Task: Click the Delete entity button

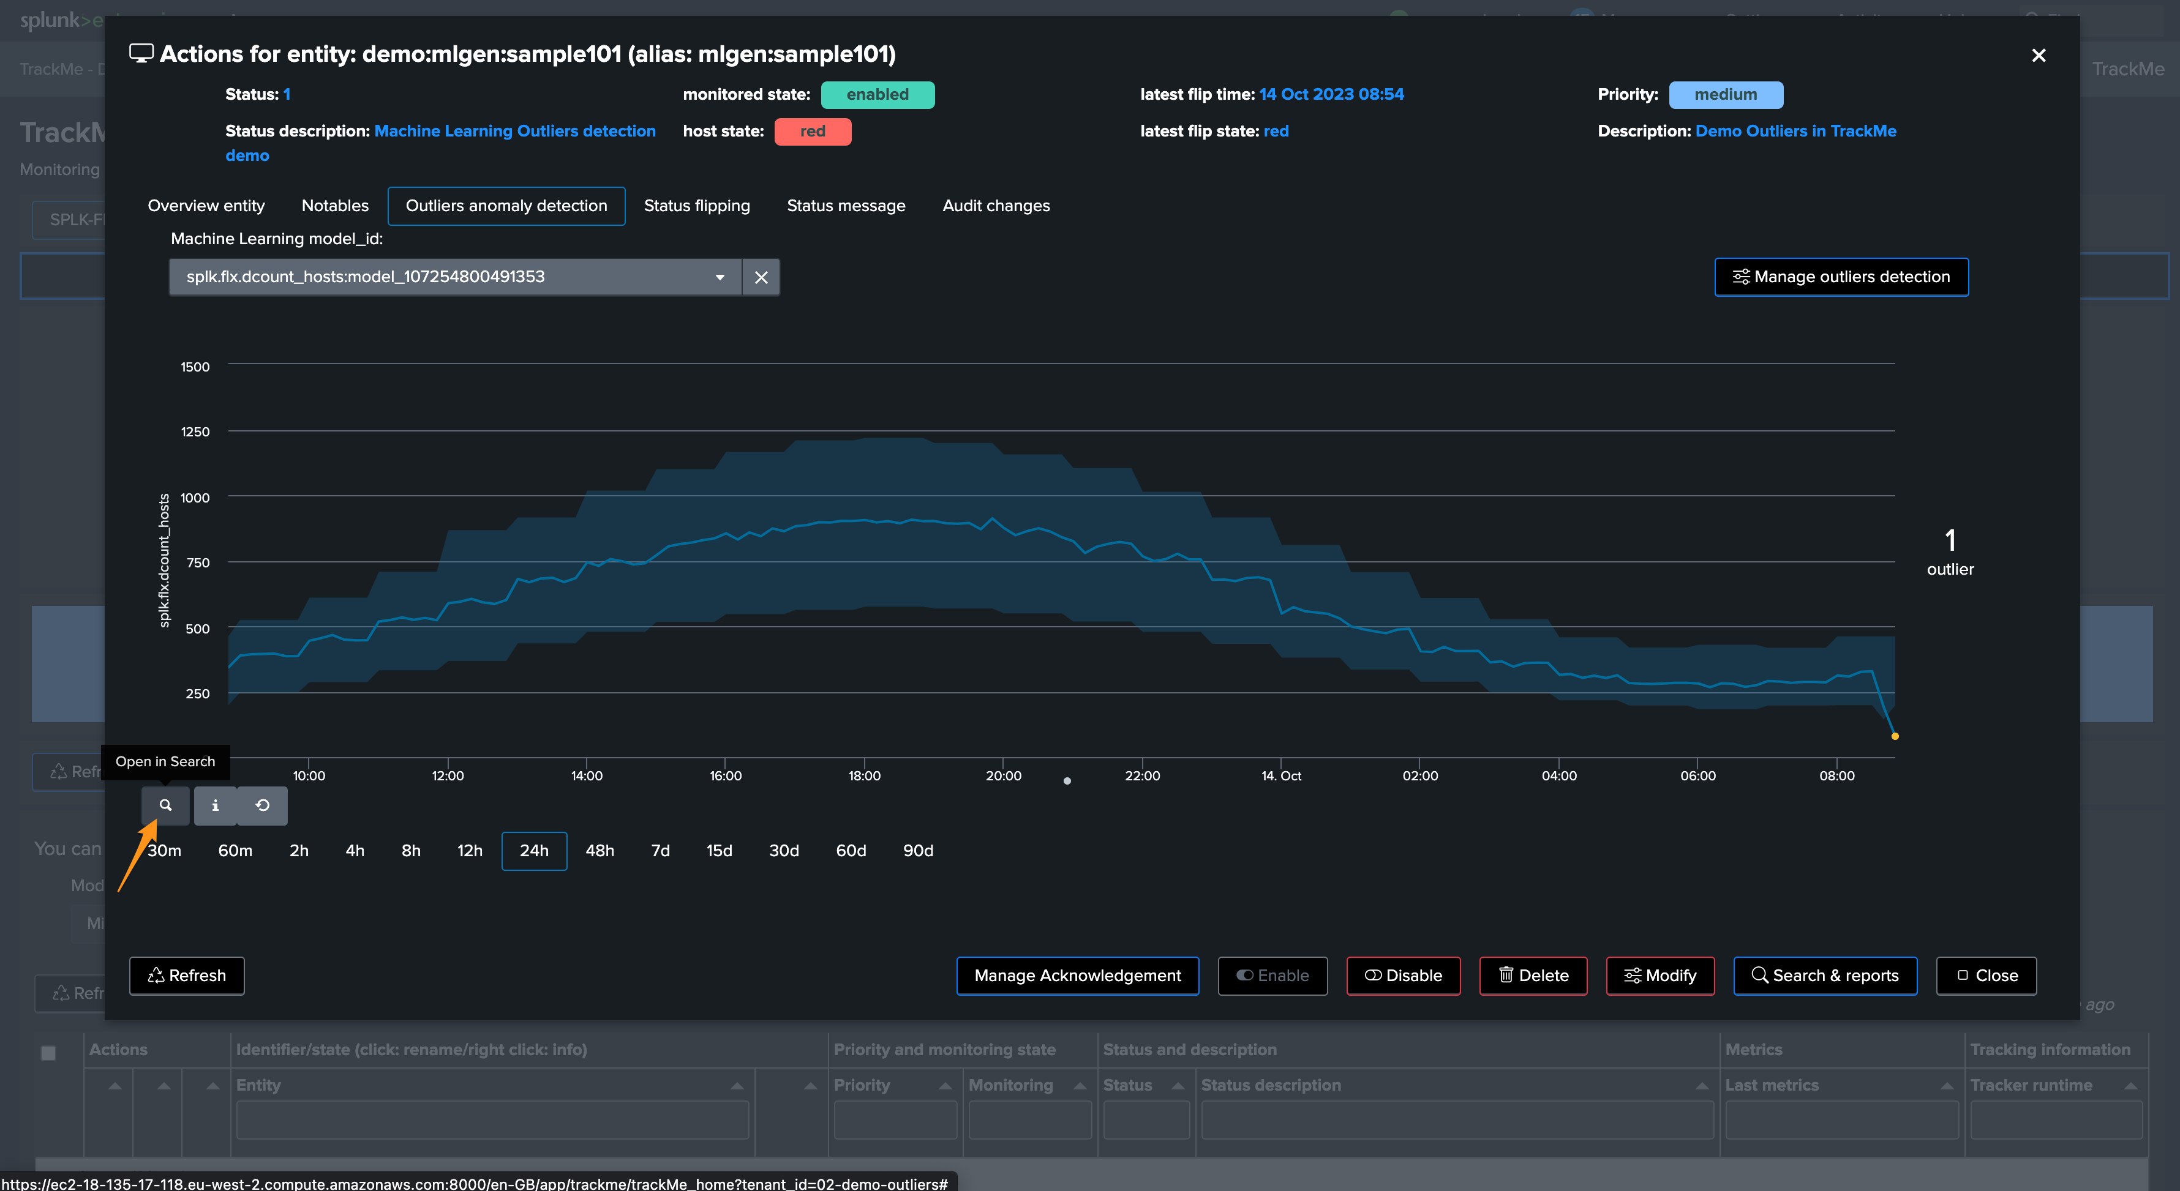Action: (1533, 976)
